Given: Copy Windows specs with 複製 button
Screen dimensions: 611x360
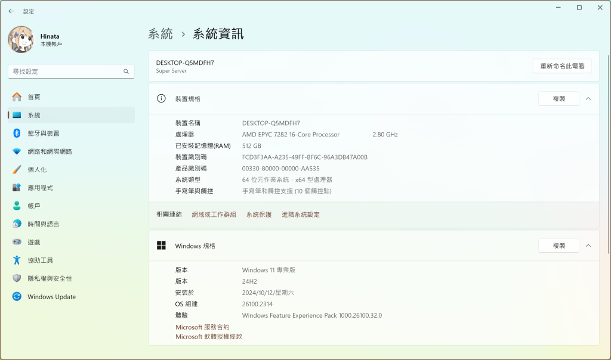Looking at the screenshot, I should (x=558, y=246).
